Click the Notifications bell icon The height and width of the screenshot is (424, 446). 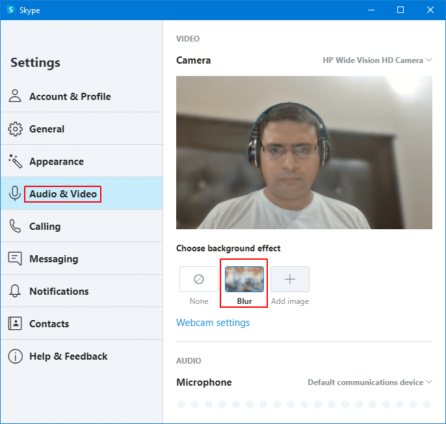point(15,291)
